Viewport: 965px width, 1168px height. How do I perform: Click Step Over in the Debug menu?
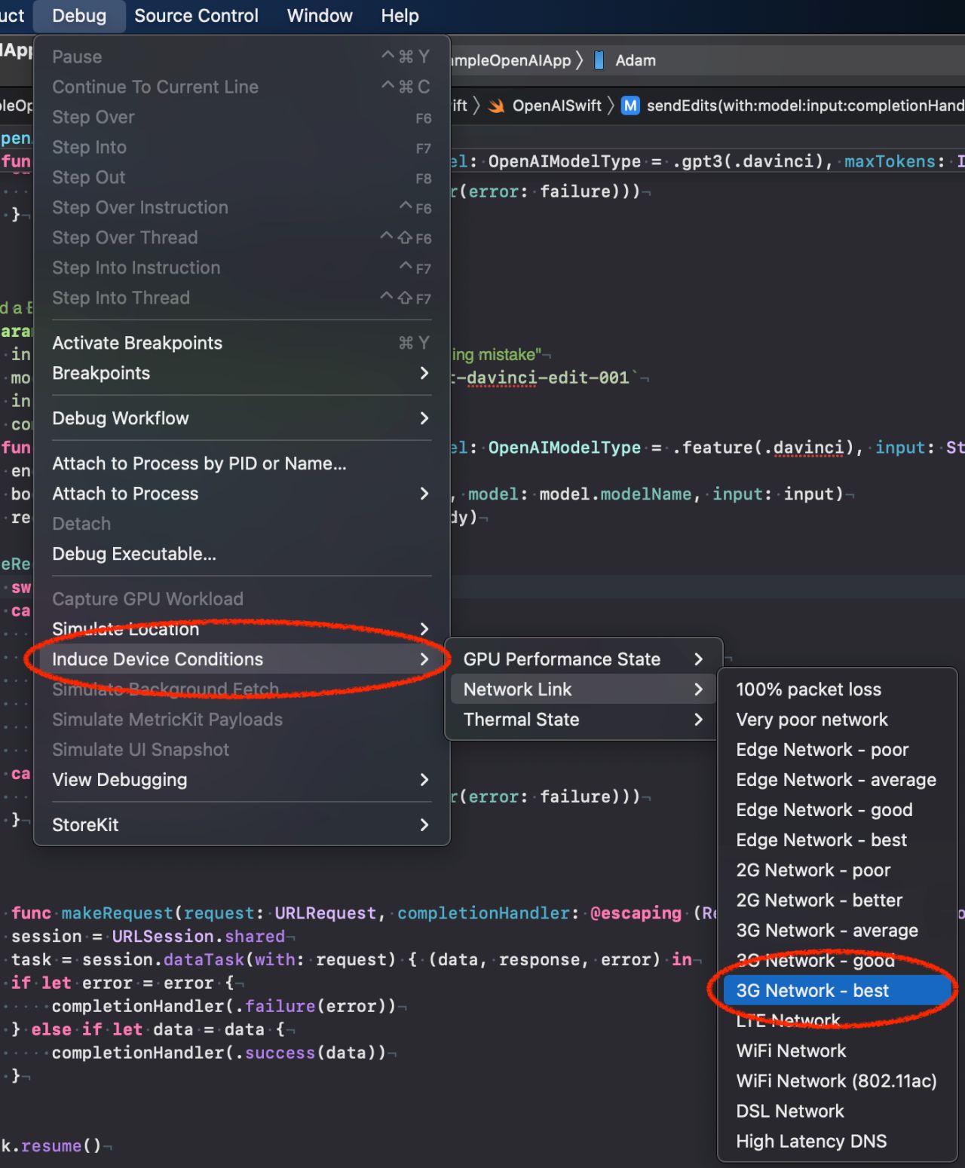coord(93,117)
